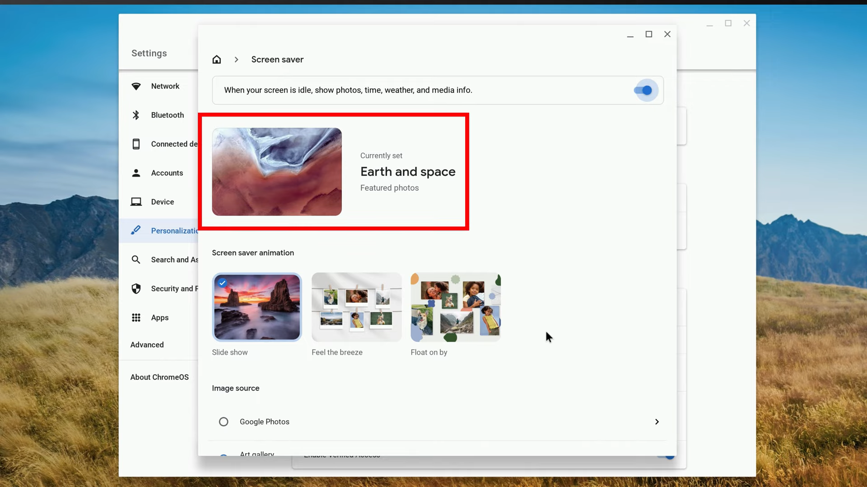Select Bluetooth settings icon
Viewport: 867px width, 487px height.
click(136, 115)
